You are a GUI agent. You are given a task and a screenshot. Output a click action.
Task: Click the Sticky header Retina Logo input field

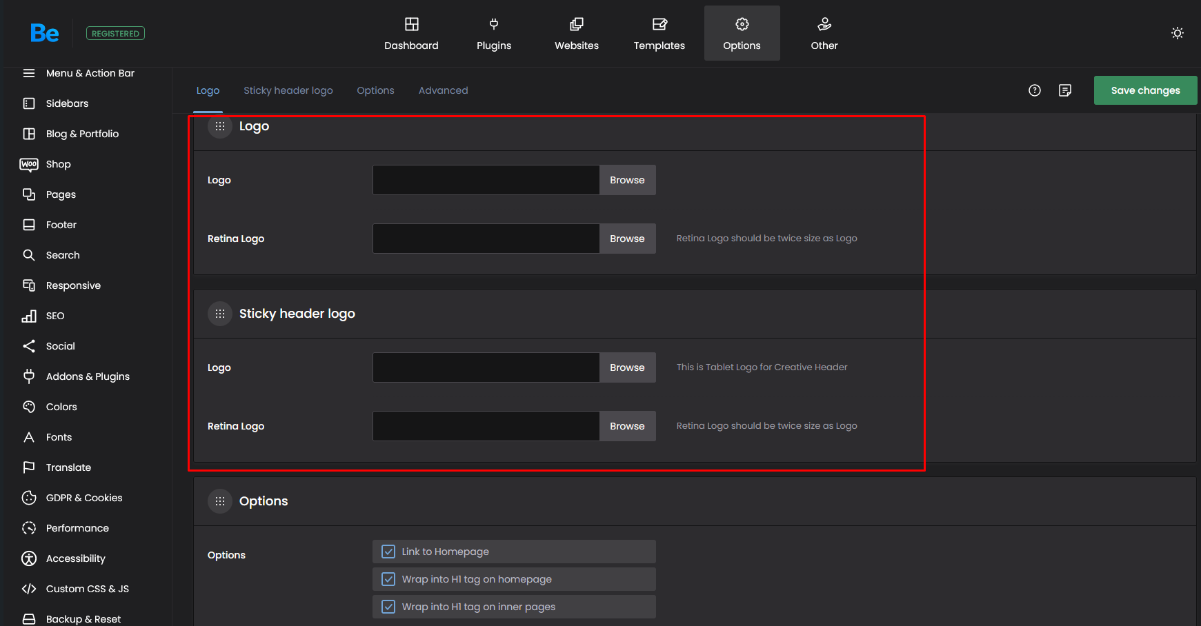[x=486, y=426]
